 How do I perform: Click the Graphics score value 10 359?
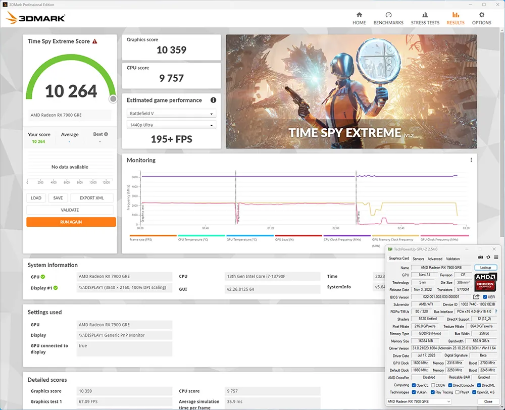coord(171,50)
